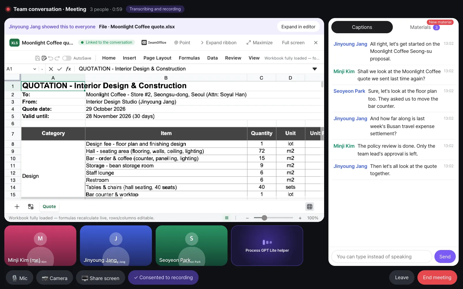Click the red recording indicator dot
The image size is (463, 289).
point(8,9)
